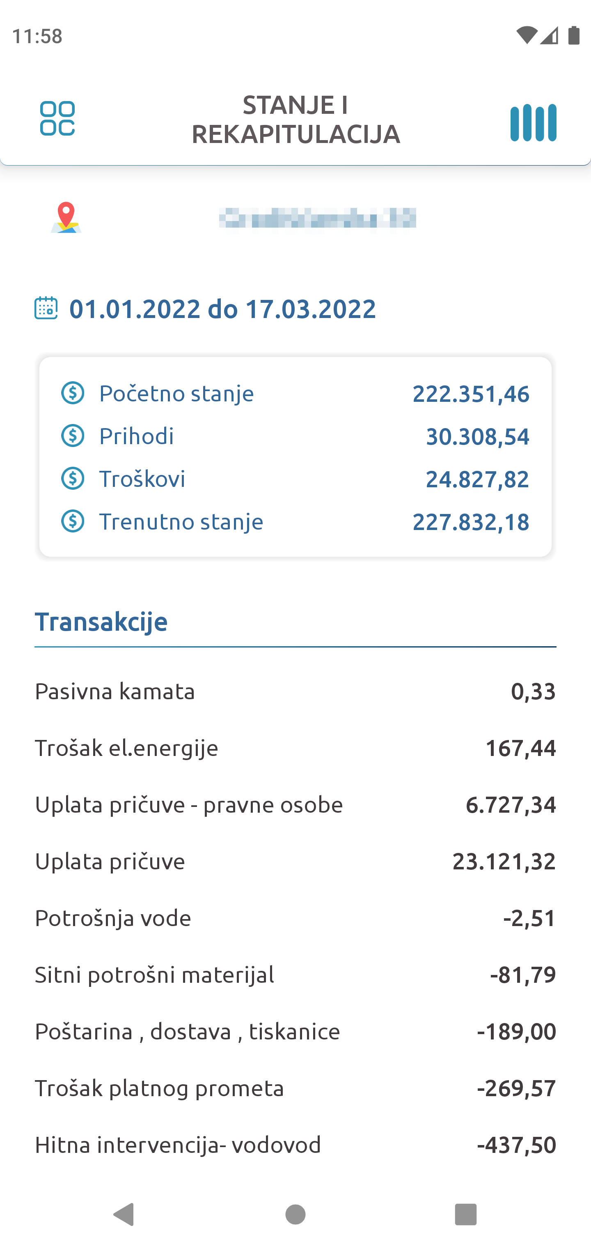The height and width of the screenshot is (1249, 591).
Task: Tap the four vertical bars icon
Action: click(x=533, y=123)
